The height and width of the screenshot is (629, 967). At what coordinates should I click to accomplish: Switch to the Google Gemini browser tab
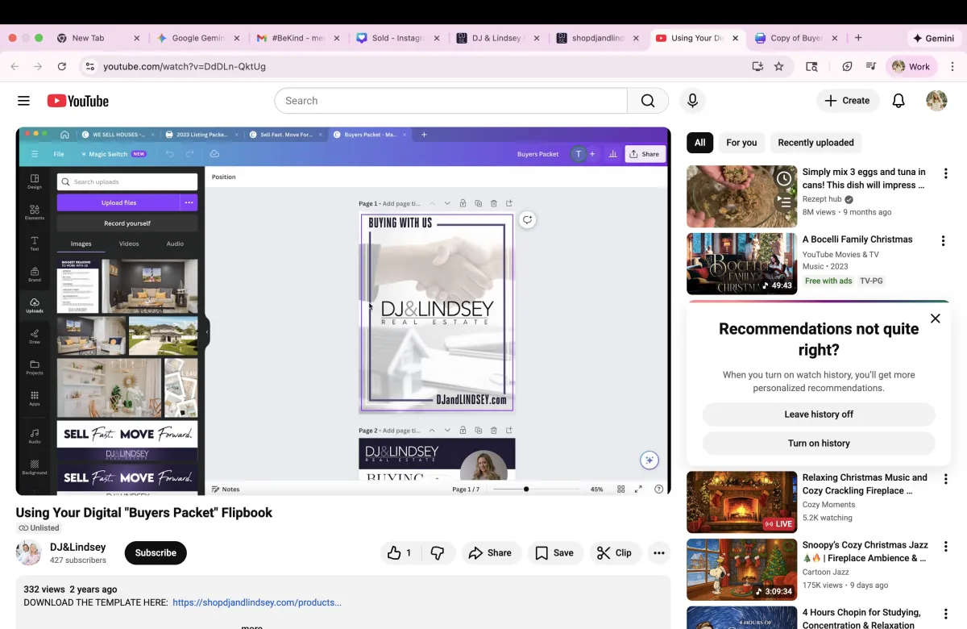(x=197, y=38)
